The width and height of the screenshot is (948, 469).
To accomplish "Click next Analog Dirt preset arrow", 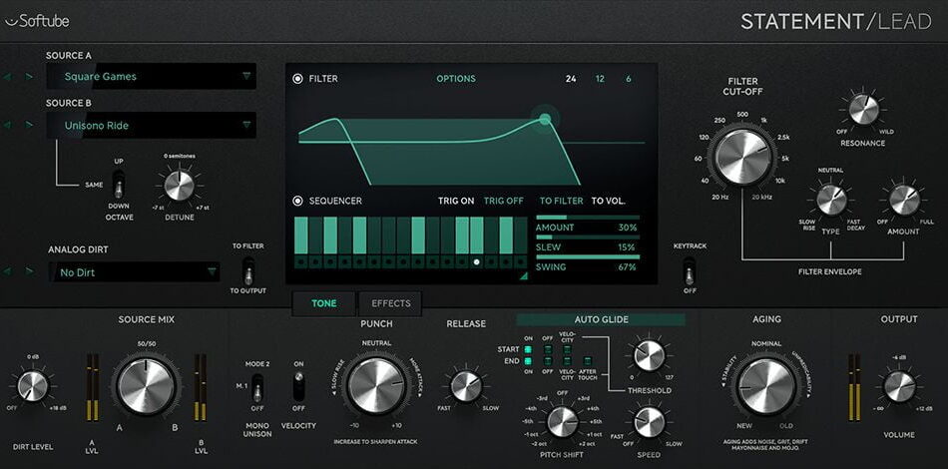I will pos(29,271).
